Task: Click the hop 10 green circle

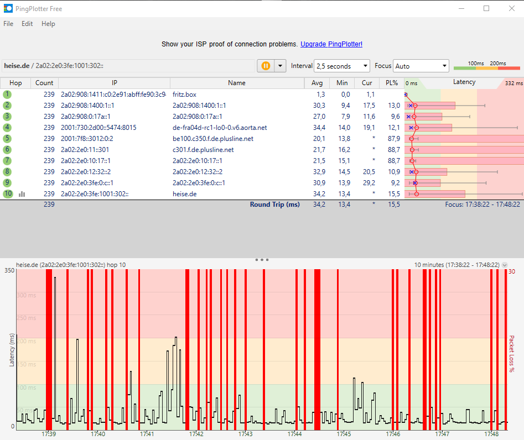Action: [x=7, y=194]
